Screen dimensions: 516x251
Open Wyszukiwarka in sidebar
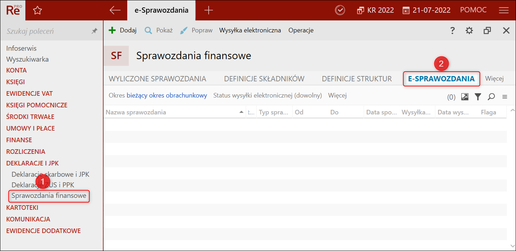pos(27,59)
